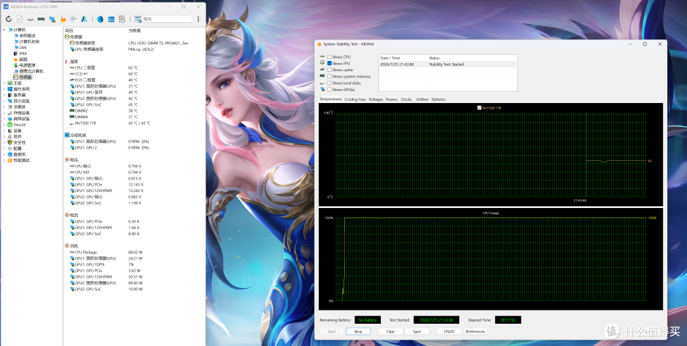Switch to the Statistics tab
The width and height of the screenshot is (687, 346).
(438, 99)
